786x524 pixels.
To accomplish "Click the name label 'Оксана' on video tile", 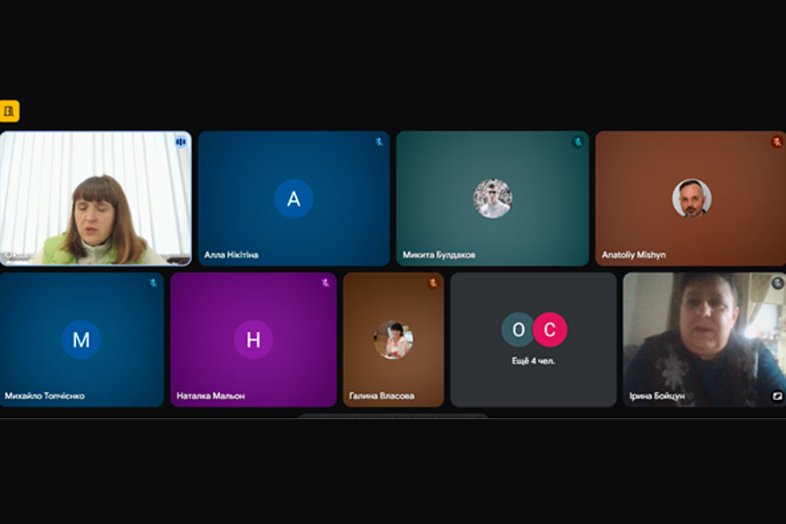I will 19,255.
